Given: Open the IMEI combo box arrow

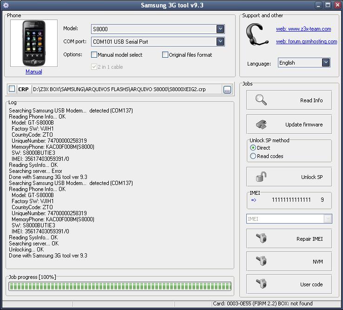Looking at the screenshot, I should (x=328, y=218).
